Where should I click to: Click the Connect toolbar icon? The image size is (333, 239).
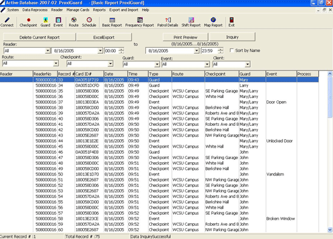[7, 22]
